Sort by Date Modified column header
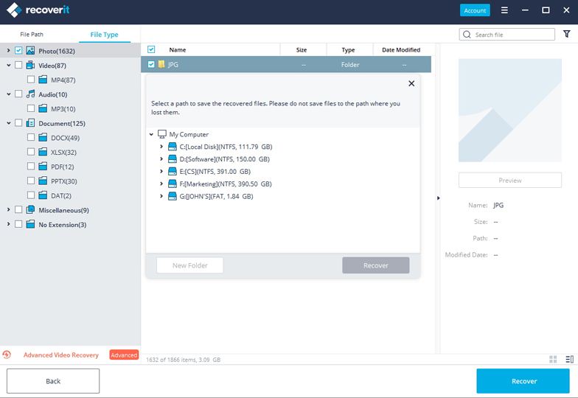Image resolution: width=578 pixels, height=398 pixels. 401,50
